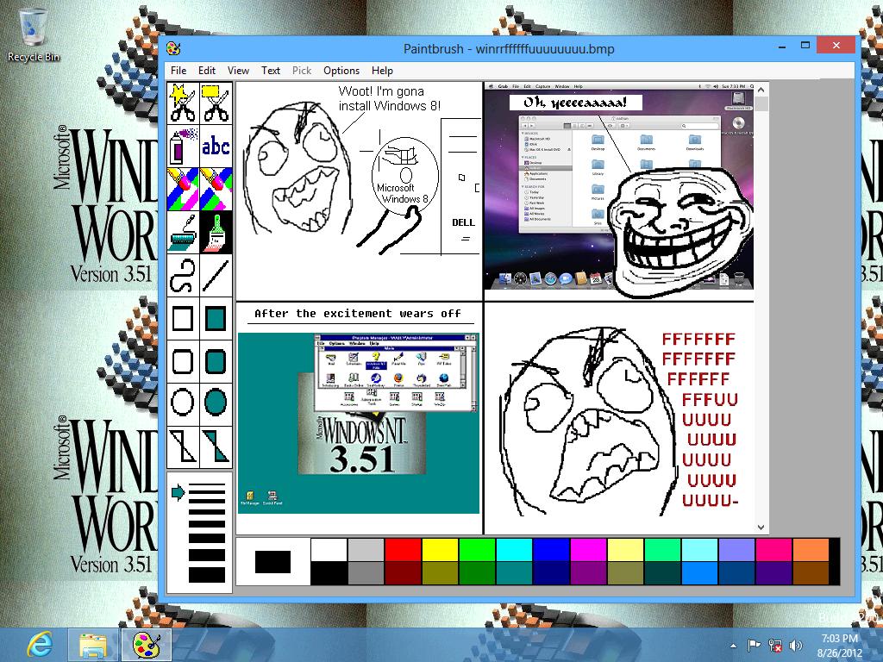This screenshot has width=883, height=662.
Task: Activate the abc Text tool
Action: pyautogui.click(x=216, y=147)
